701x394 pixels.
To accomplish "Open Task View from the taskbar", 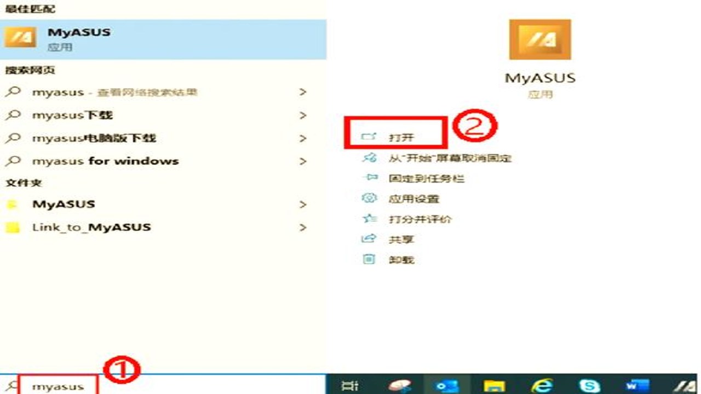I will (x=349, y=386).
